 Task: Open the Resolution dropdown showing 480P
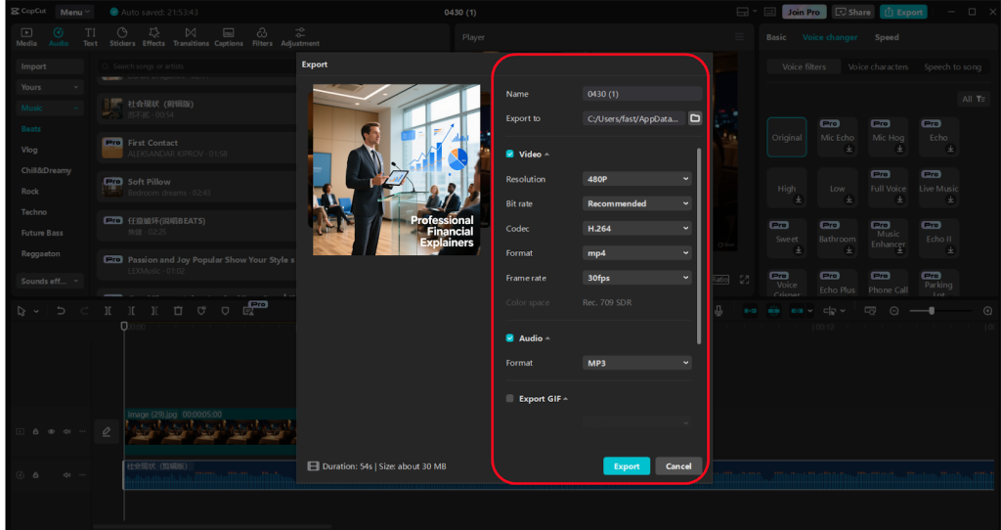coord(637,179)
